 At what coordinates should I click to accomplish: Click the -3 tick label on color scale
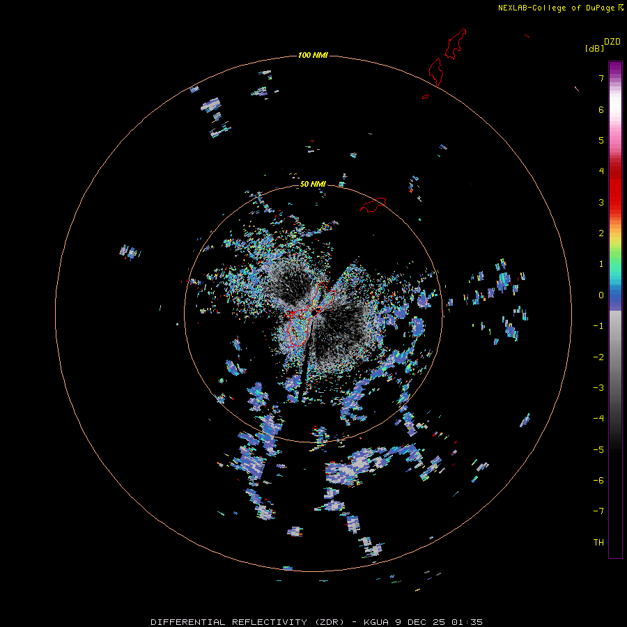pyautogui.click(x=598, y=388)
